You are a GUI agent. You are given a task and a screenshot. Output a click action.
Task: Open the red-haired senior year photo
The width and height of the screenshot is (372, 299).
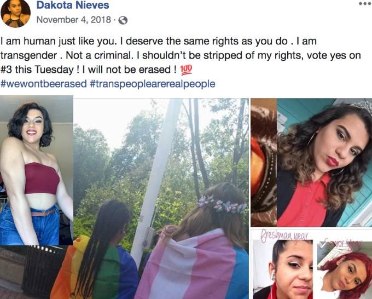pos(344,271)
